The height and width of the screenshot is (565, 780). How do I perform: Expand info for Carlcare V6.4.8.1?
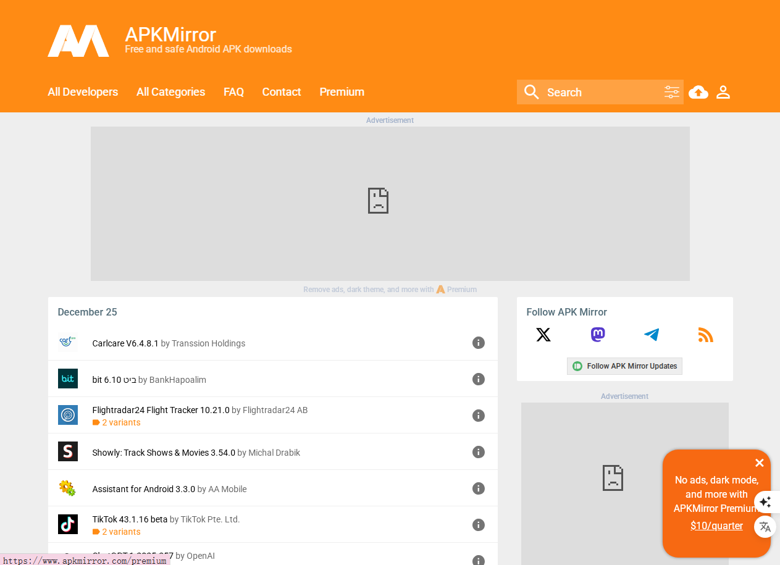pyautogui.click(x=478, y=343)
